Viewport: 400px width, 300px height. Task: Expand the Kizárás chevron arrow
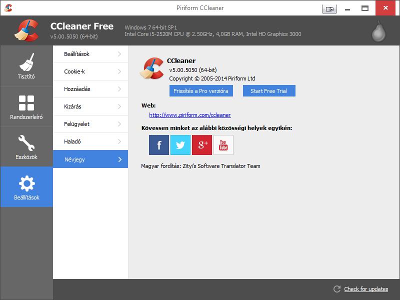tap(119, 106)
